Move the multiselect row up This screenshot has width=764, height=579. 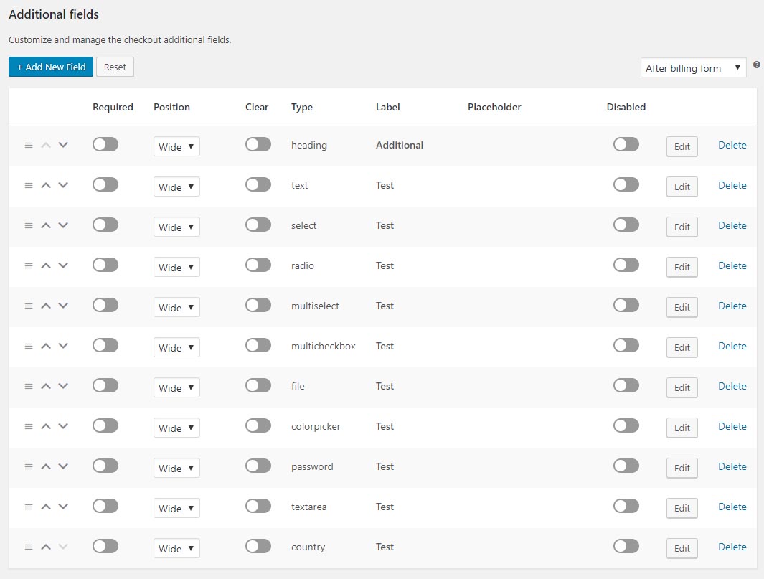tap(46, 306)
